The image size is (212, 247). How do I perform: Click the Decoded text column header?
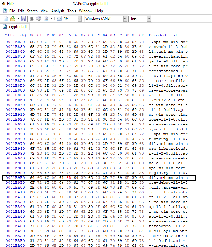click(163, 35)
